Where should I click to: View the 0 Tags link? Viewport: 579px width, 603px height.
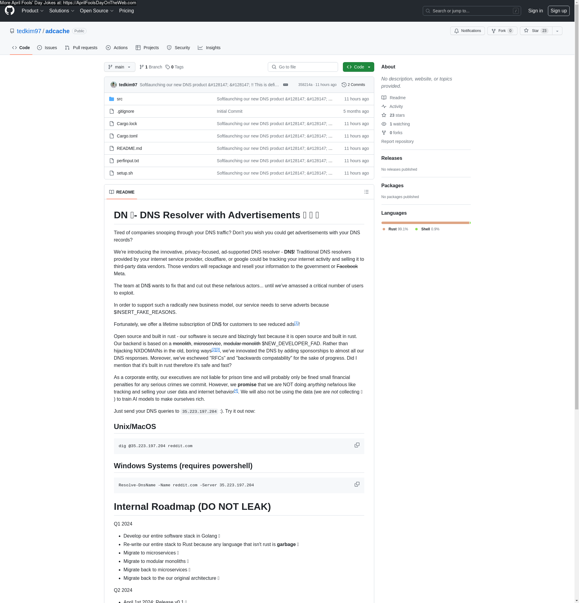[174, 67]
